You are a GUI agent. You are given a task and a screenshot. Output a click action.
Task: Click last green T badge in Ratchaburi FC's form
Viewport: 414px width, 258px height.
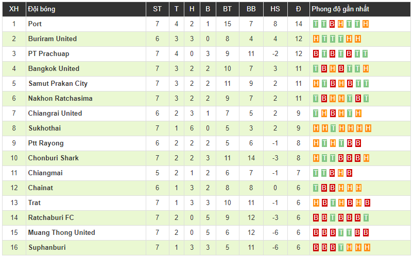pyautogui.click(x=366, y=217)
